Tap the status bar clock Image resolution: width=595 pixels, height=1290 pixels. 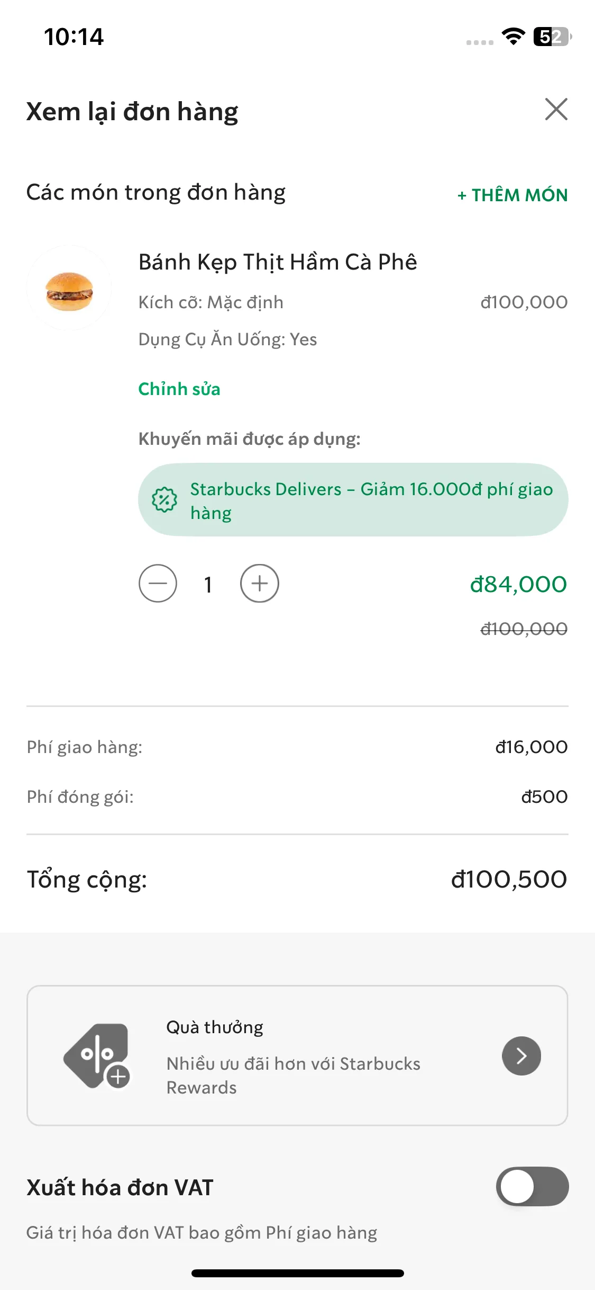pyautogui.click(x=74, y=37)
